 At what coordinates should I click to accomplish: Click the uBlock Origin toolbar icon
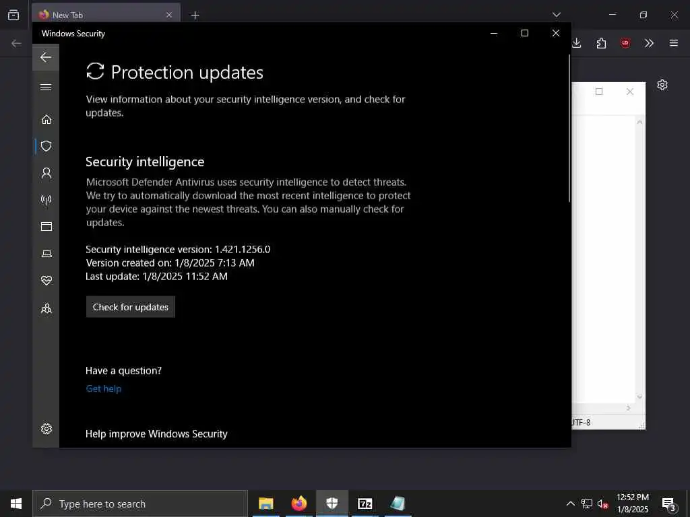click(x=625, y=43)
